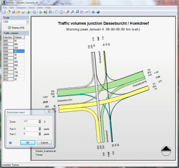The image size is (179, 168).
Task: Click the zoom out magnifier icon
Action: point(72,12)
